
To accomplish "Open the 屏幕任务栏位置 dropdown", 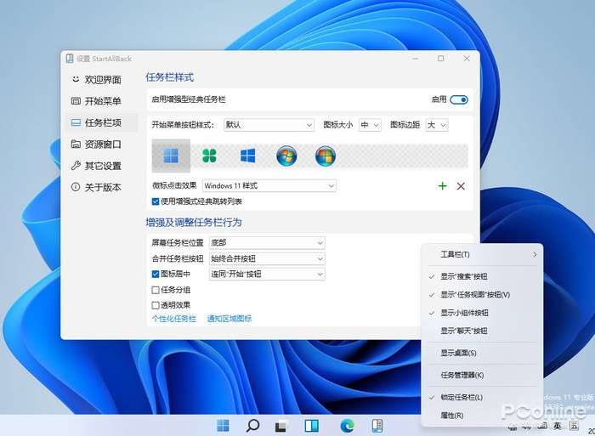I will (x=267, y=243).
